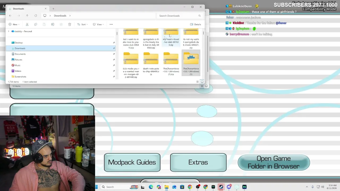Select my-heart-i-loved-her-dub zip file
This screenshot has height=191, width=340.
[171, 37]
